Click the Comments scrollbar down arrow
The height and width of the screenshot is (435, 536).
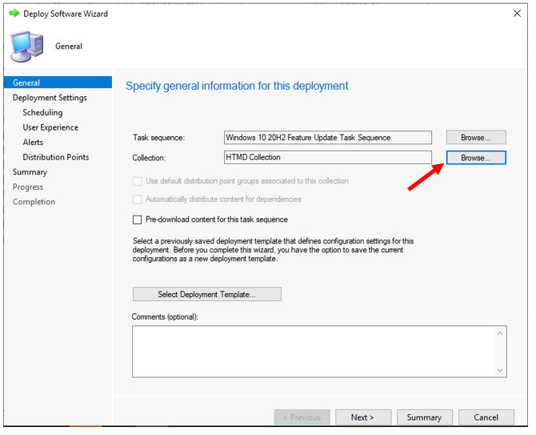[500, 371]
